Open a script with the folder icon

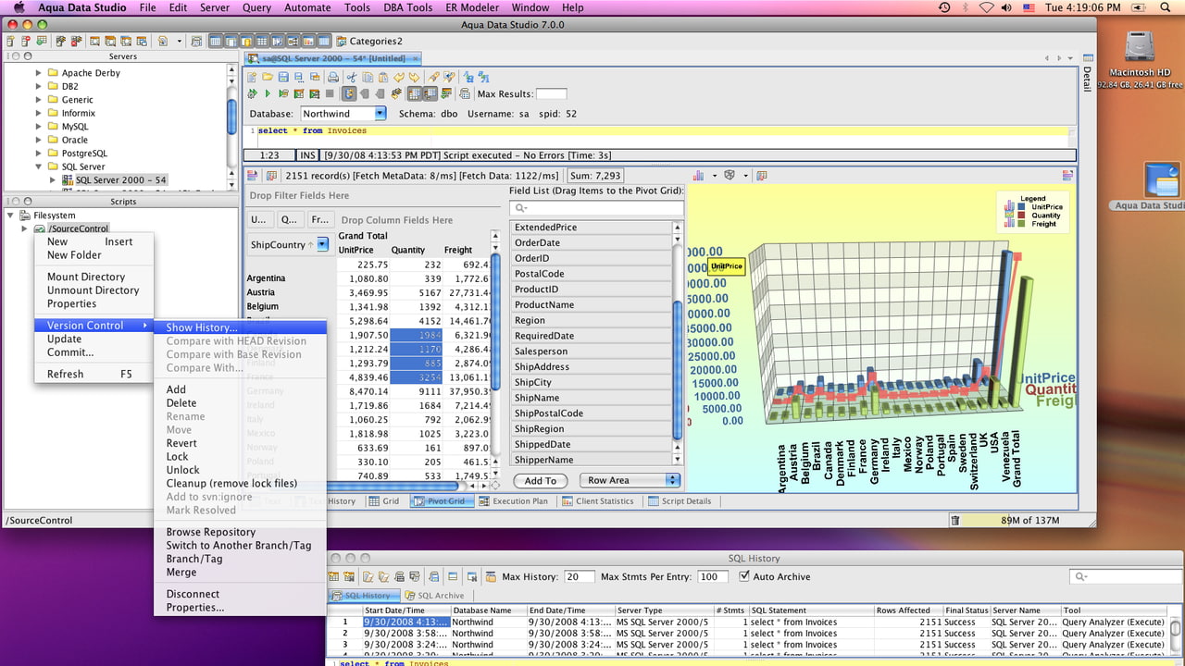pos(268,77)
